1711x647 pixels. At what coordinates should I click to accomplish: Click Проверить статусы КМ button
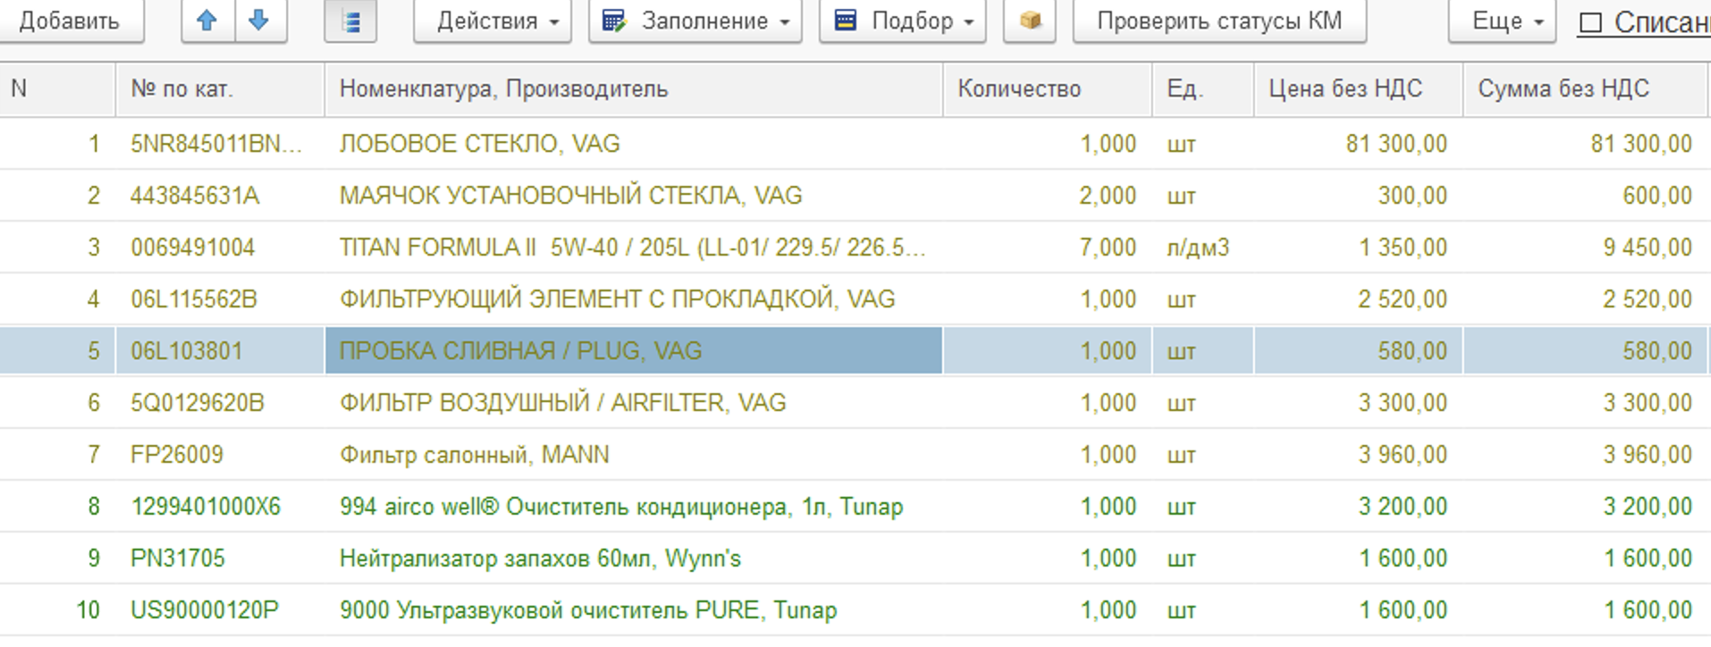[x=1219, y=21]
